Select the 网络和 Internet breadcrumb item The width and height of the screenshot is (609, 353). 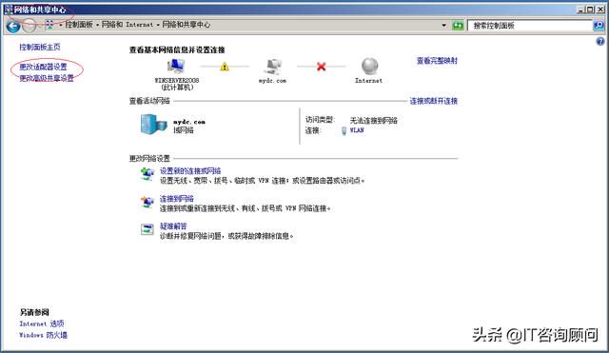[128, 25]
